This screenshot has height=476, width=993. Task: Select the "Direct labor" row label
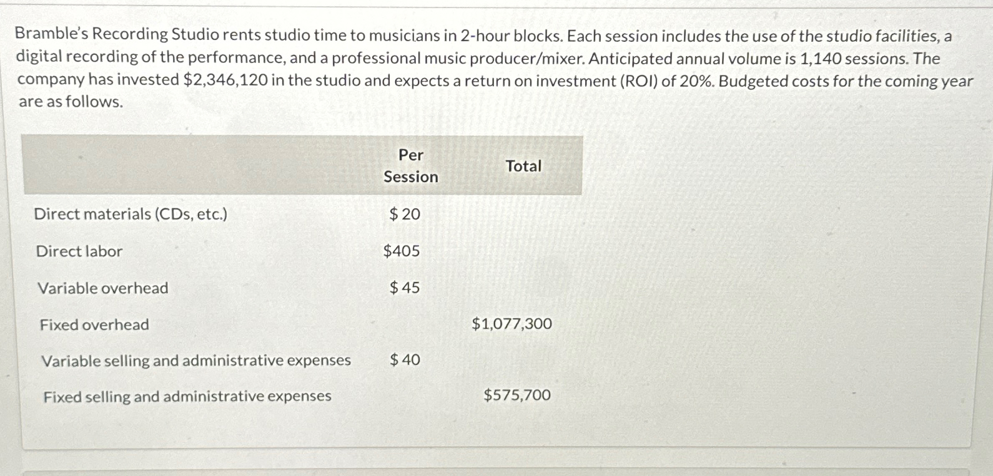(79, 251)
